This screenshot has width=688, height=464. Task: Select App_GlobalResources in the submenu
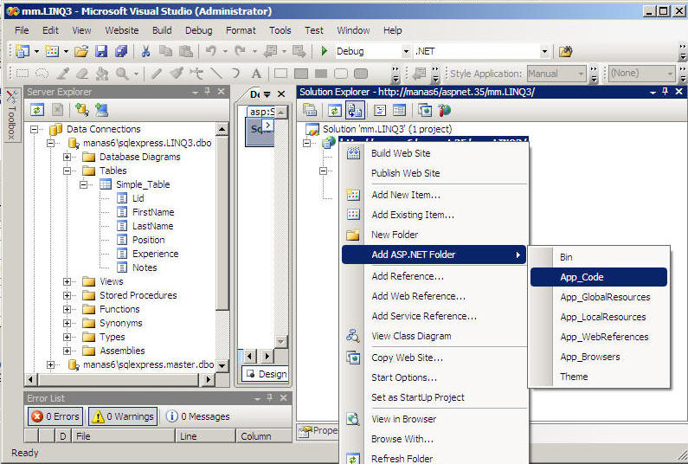tap(599, 297)
